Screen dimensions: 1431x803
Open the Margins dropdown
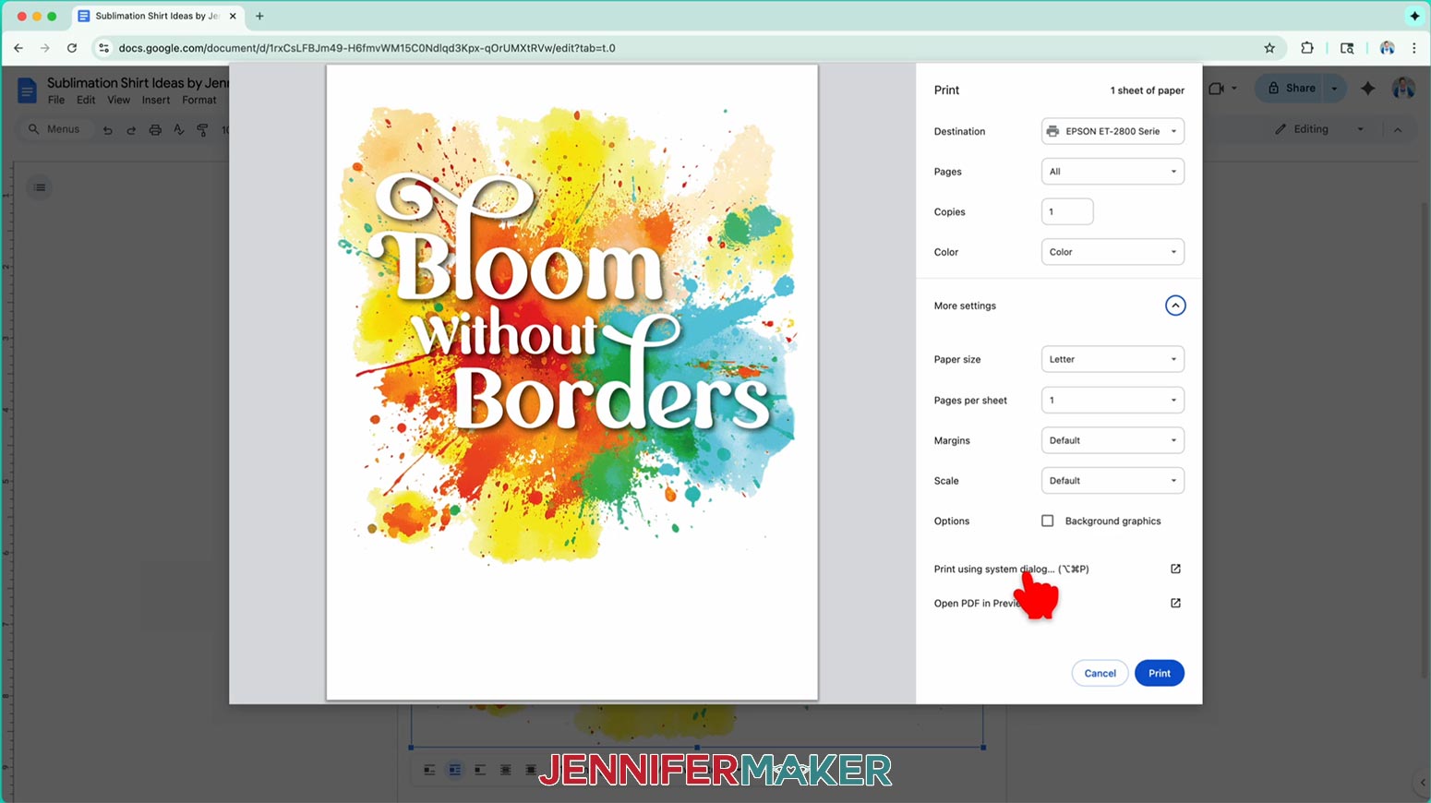[1112, 440]
